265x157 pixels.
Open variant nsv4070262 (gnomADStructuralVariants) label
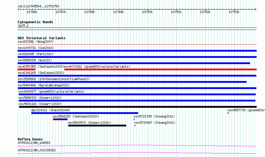point(97,66)
